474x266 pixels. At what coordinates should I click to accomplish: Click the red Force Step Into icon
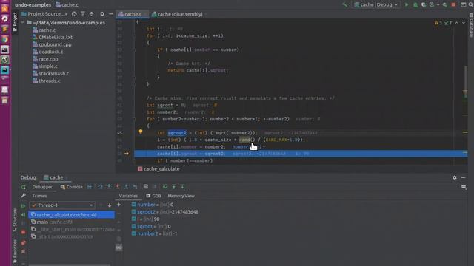point(118,187)
